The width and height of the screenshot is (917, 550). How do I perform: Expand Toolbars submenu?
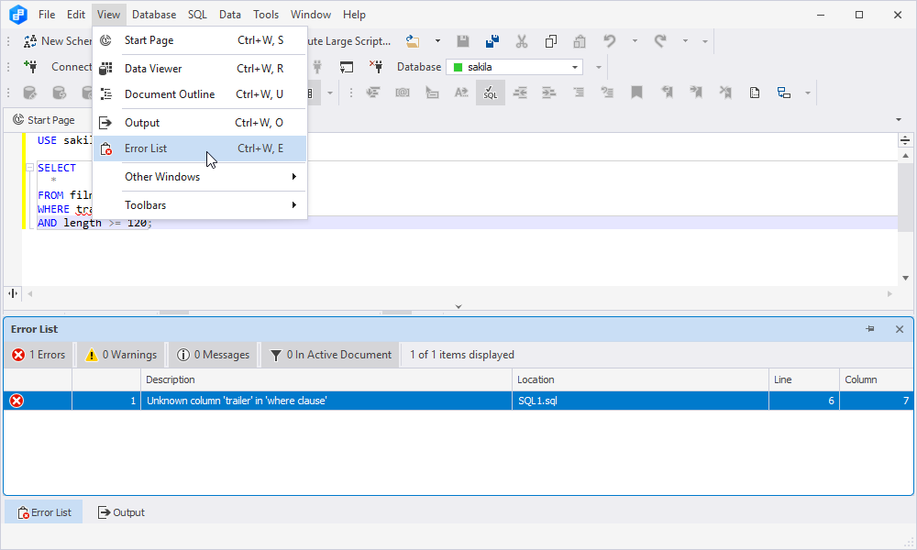point(199,205)
